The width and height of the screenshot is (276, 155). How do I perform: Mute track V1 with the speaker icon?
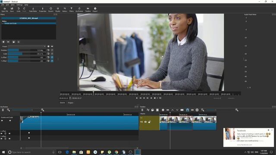141,122
